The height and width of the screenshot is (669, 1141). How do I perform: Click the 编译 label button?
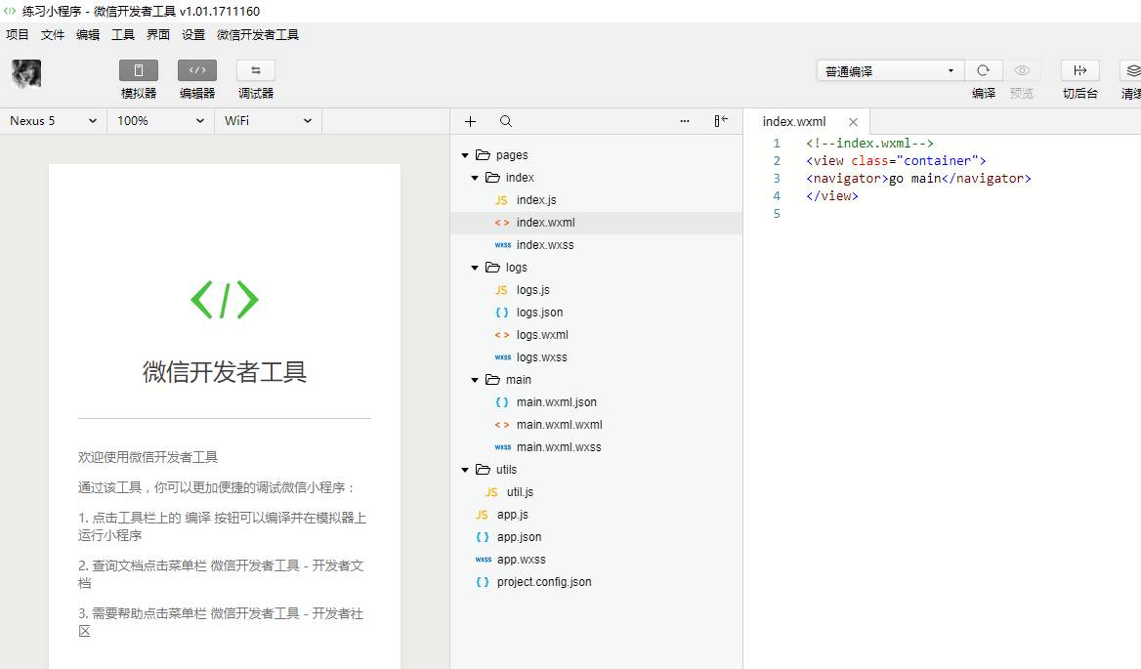pyautogui.click(x=983, y=93)
